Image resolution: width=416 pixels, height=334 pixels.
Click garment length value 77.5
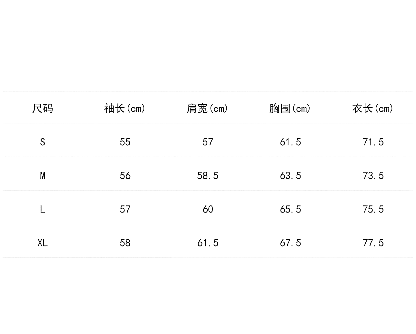click(x=373, y=243)
